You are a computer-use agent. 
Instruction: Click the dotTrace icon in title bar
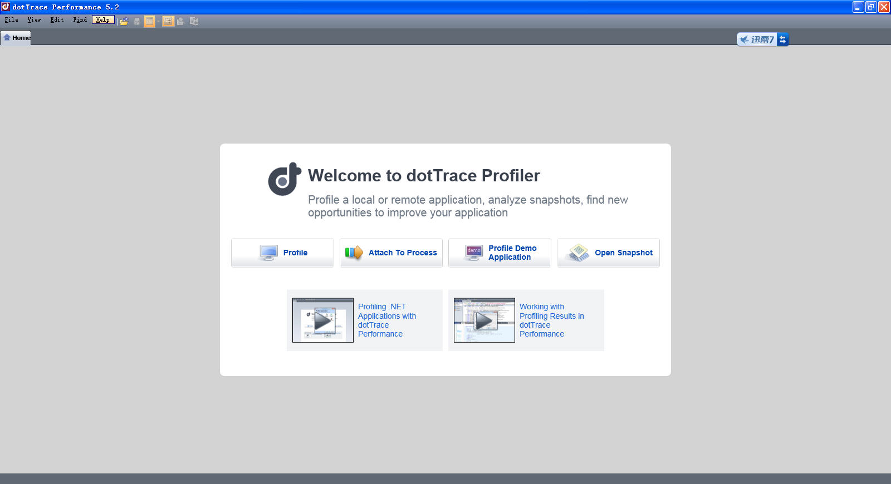(x=6, y=7)
